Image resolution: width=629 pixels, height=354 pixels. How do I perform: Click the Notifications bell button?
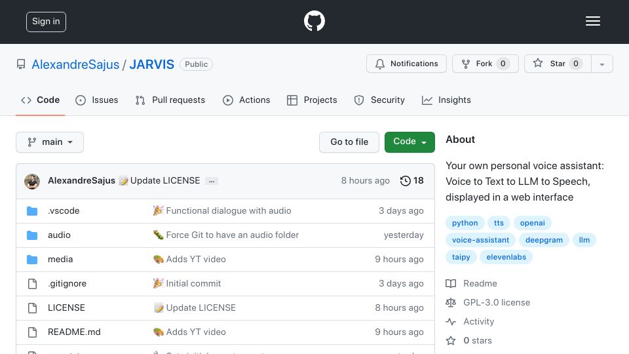(406, 64)
